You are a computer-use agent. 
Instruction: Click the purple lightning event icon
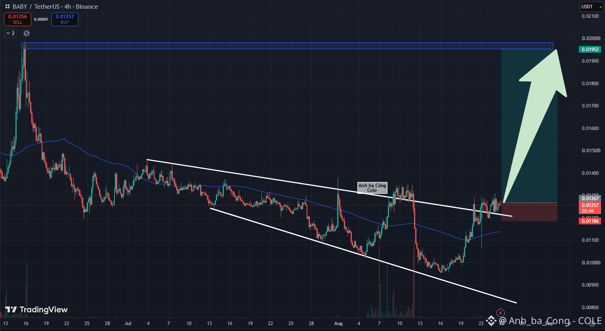coord(501,313)
